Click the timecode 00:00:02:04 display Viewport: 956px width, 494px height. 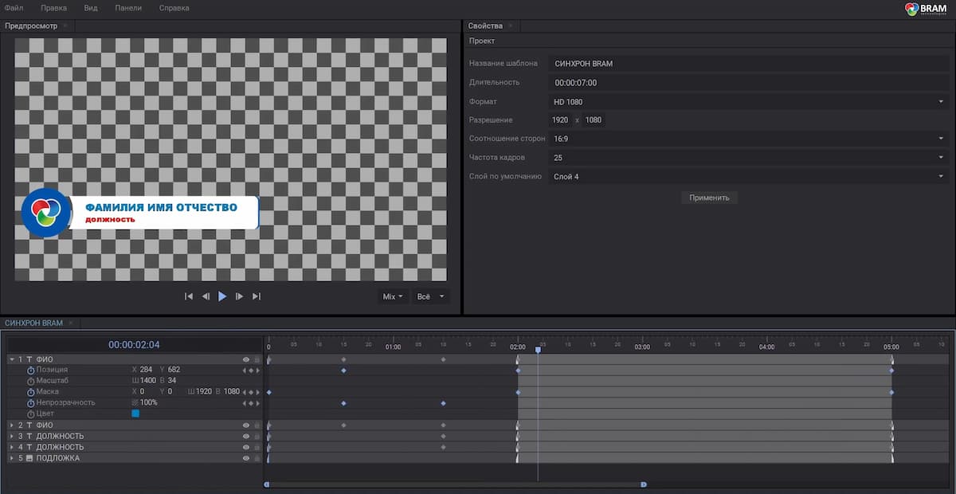tap(134, 345)
